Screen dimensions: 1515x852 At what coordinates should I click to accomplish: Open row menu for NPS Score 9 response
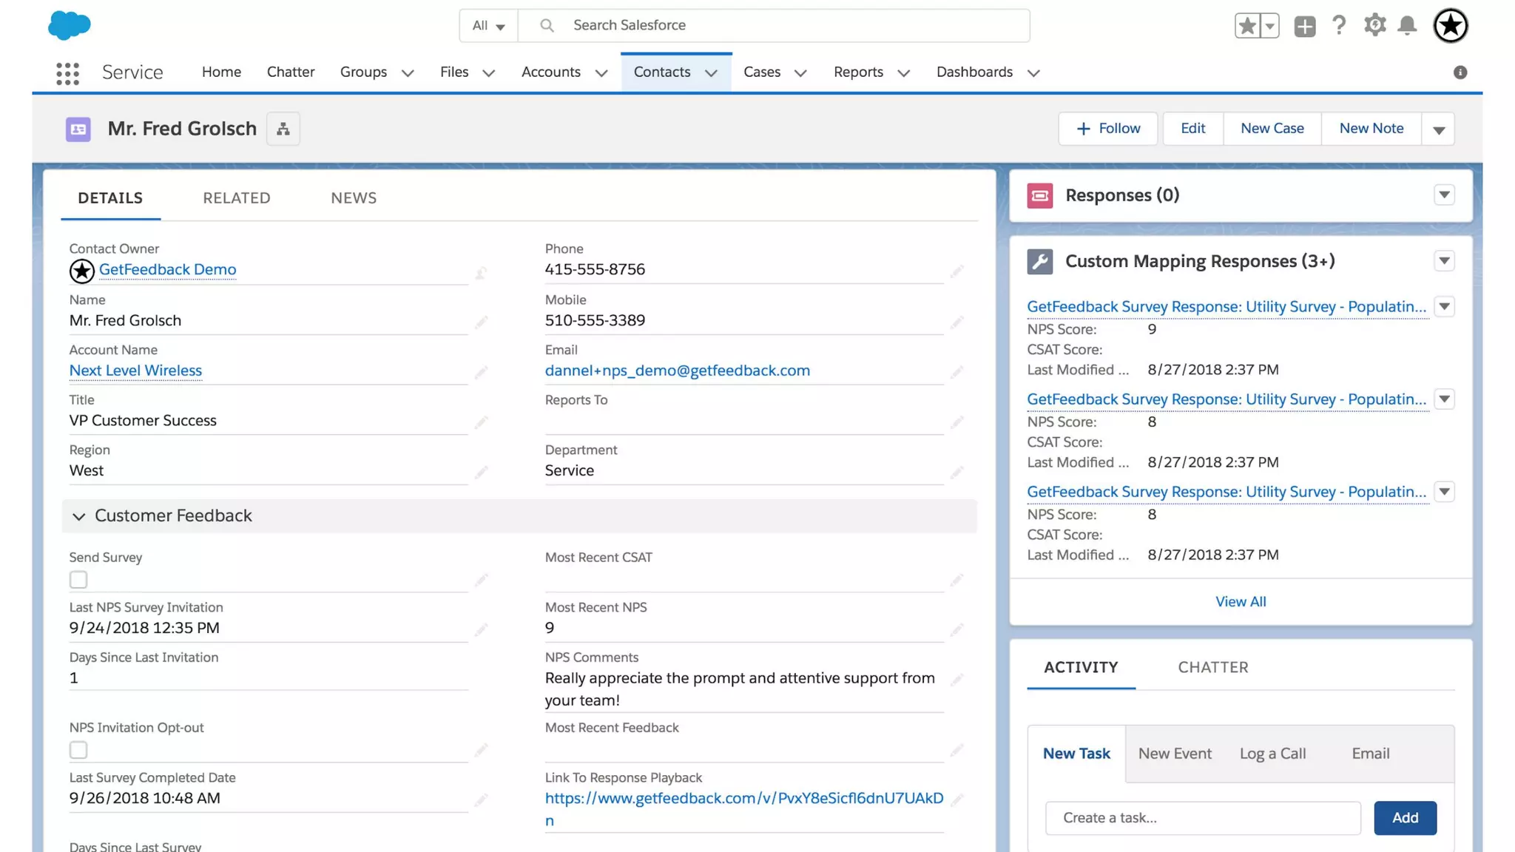click(1444, 307)
